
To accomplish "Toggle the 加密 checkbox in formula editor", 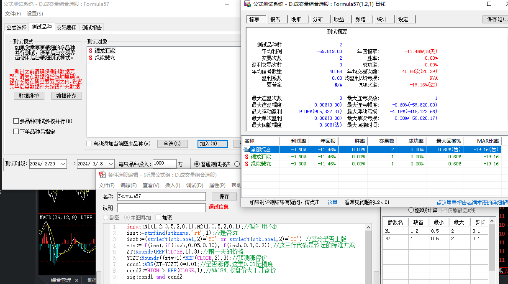I will tap(158, 218).
